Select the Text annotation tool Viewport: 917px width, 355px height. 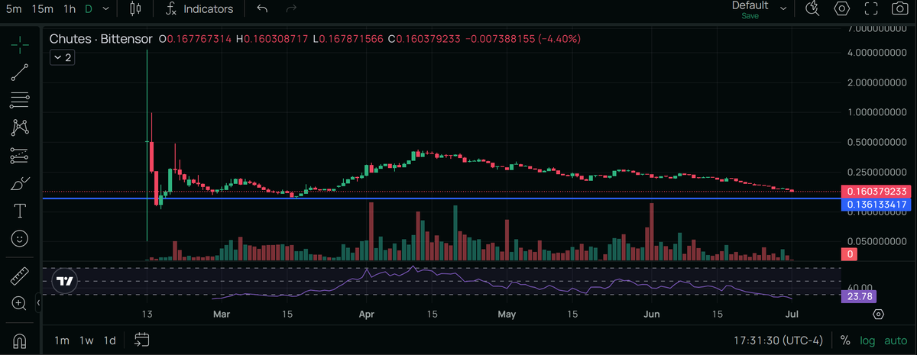[x=20, y=211]
